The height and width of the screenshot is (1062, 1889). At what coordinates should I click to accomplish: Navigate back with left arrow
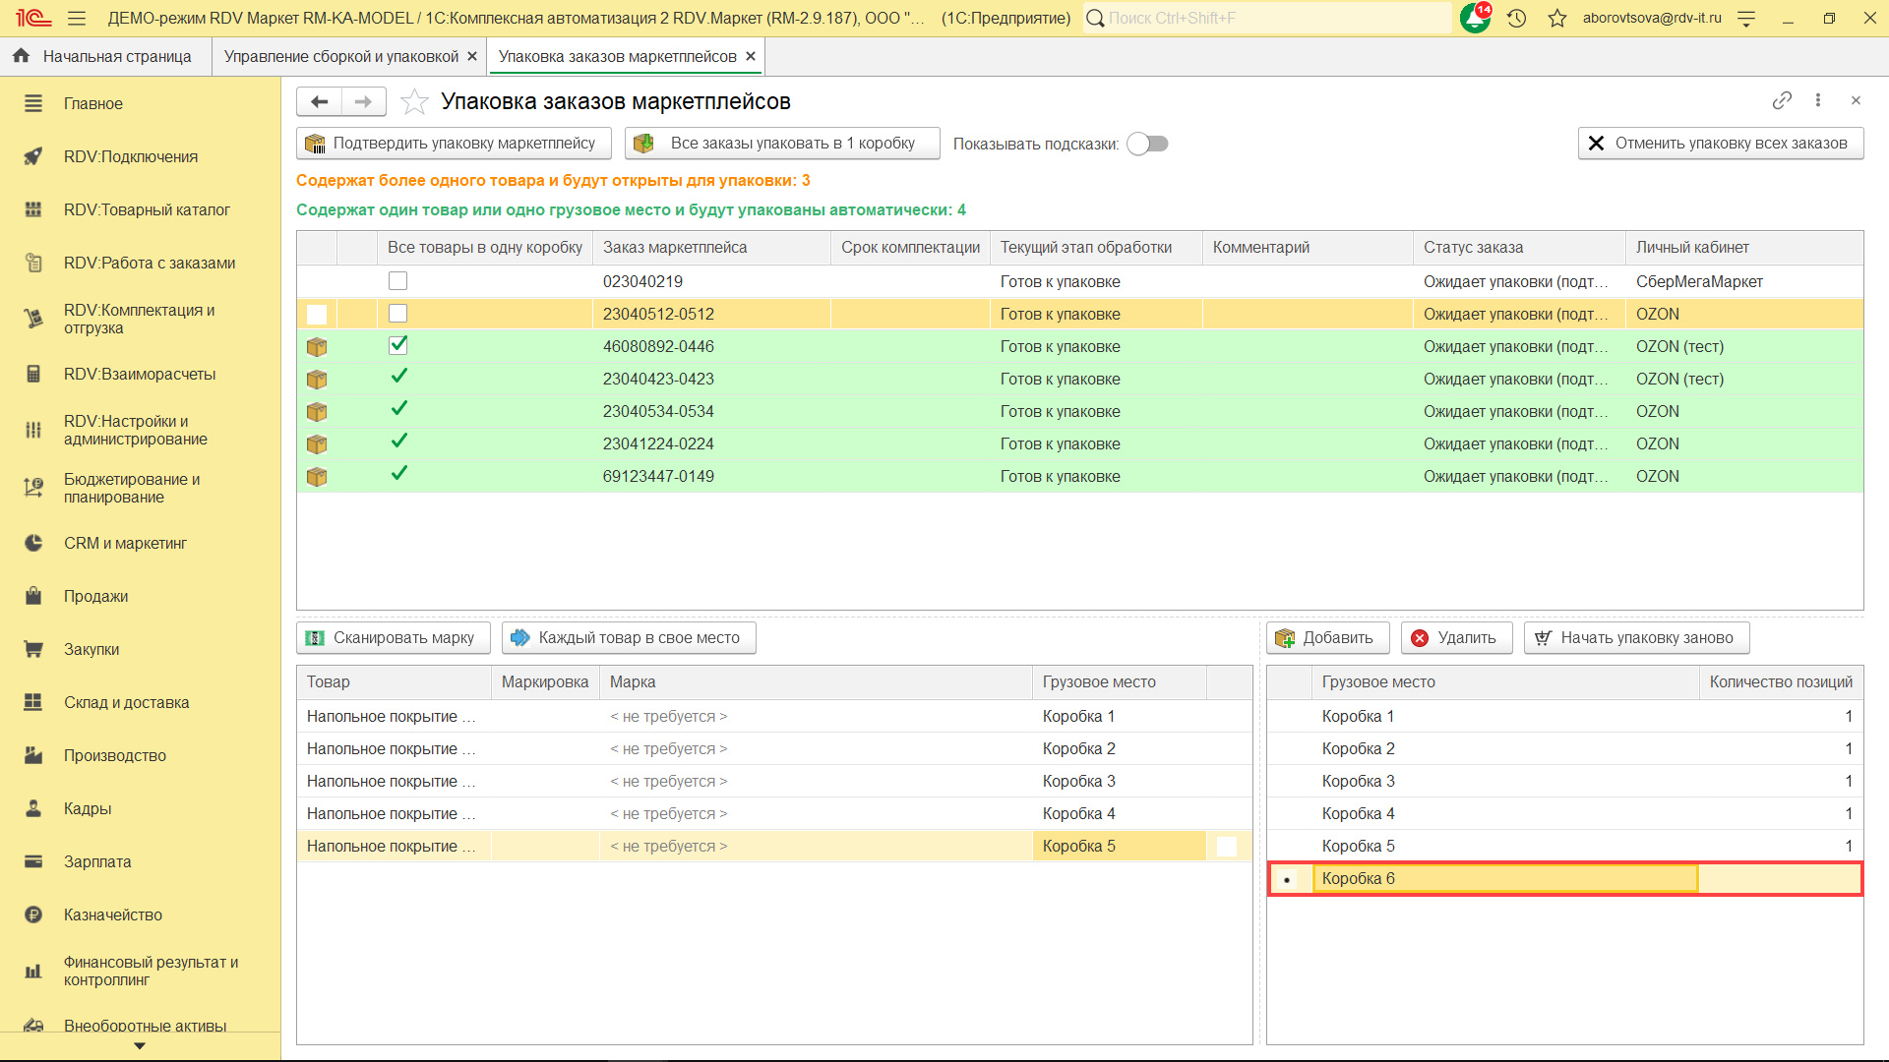[319, 101]
